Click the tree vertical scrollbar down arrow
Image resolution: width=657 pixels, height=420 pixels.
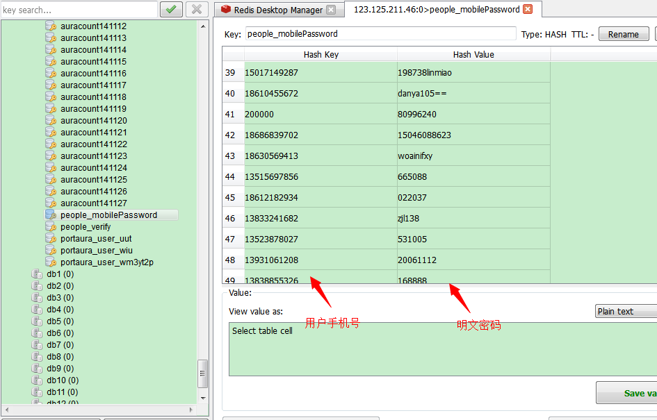[203, 398]
